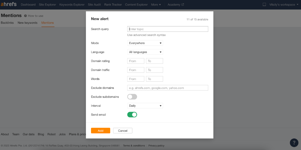The image size is (301, 150).
Task: Open Site Audit
Action: (94, 5)
